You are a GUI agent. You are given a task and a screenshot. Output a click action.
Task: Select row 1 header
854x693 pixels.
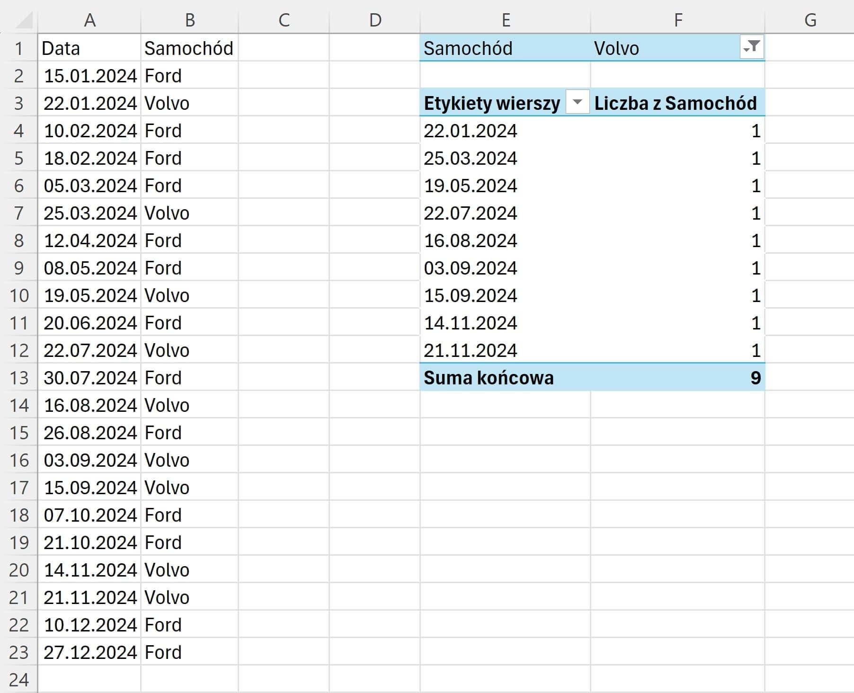[19, 48]
